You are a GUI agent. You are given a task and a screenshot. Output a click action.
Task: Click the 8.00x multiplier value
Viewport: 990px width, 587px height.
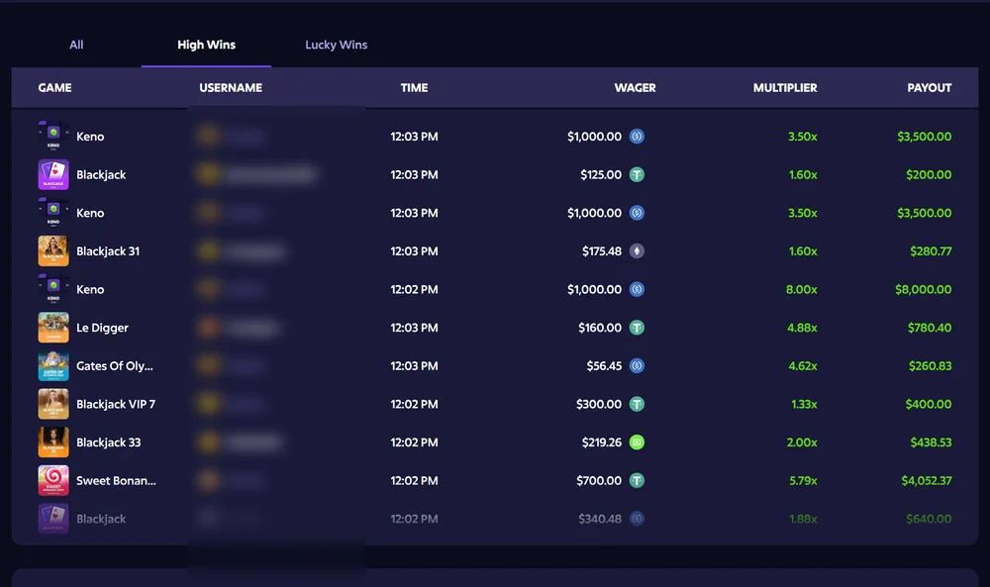coord(802,290)
